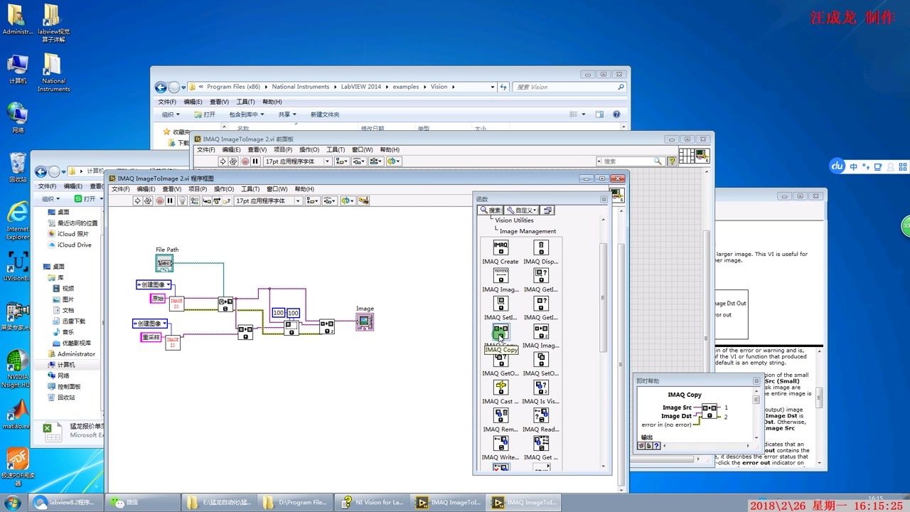
Task: Select 控制面板 in left explorer tree
Action: [x=69, y=387]
